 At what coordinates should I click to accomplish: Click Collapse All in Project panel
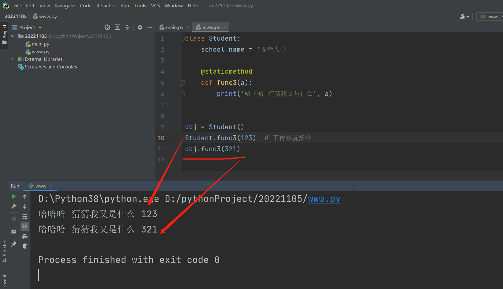(x=127, y=27)
